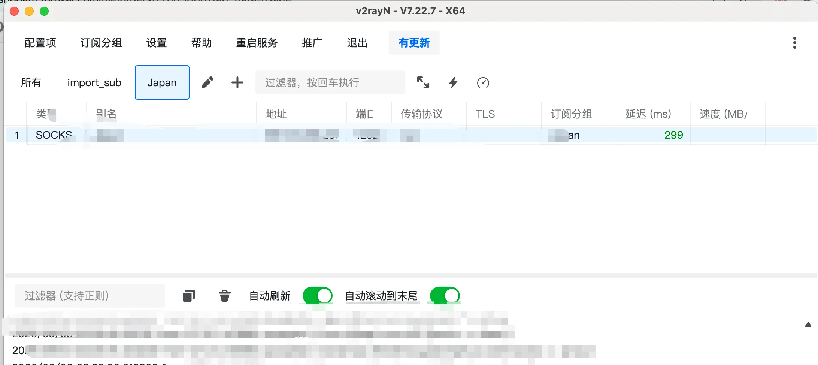
Task: Click the green macOS fullscreen window button
Action: coord(44,11)
